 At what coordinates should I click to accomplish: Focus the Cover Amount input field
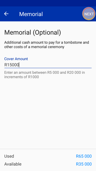[48, 65]
